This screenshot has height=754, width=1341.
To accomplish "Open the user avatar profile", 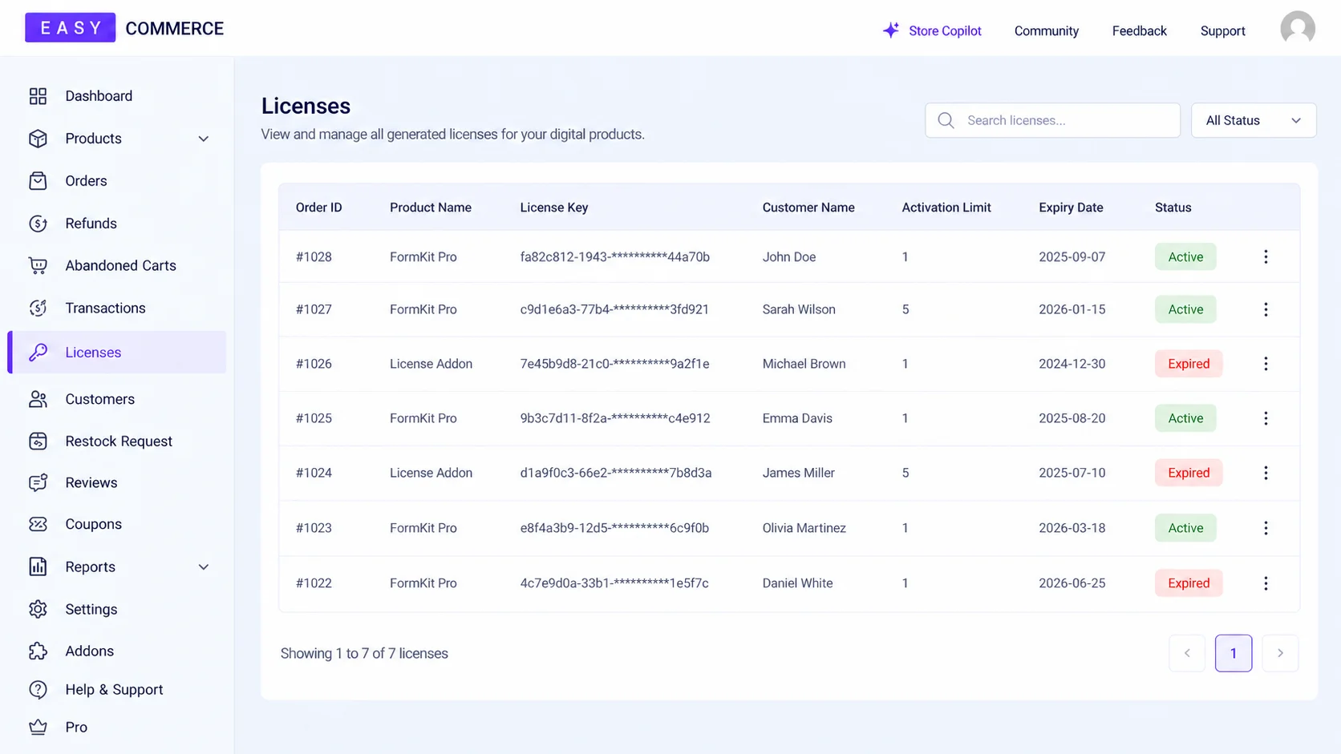I will tap(1298, 29).
